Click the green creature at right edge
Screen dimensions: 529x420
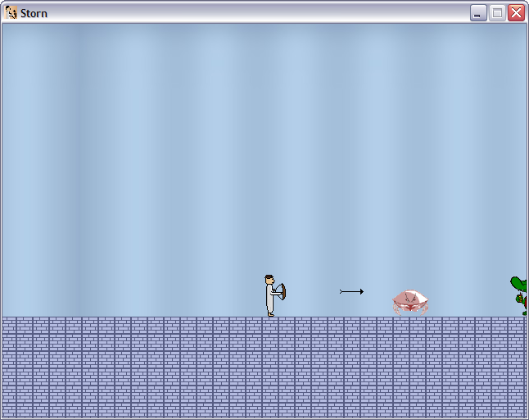point(519,296)
